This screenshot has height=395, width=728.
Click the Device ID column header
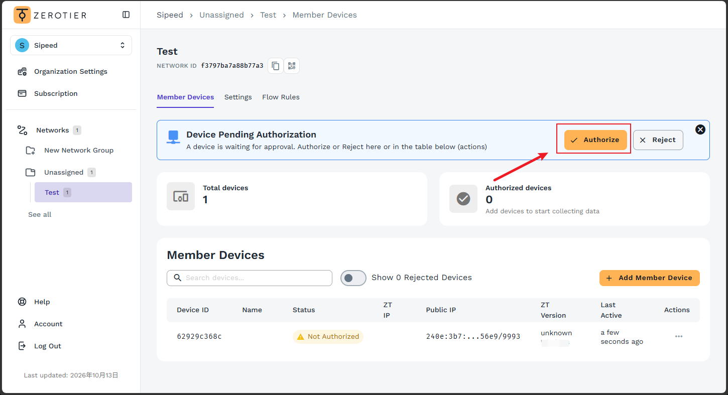(193, 310)
